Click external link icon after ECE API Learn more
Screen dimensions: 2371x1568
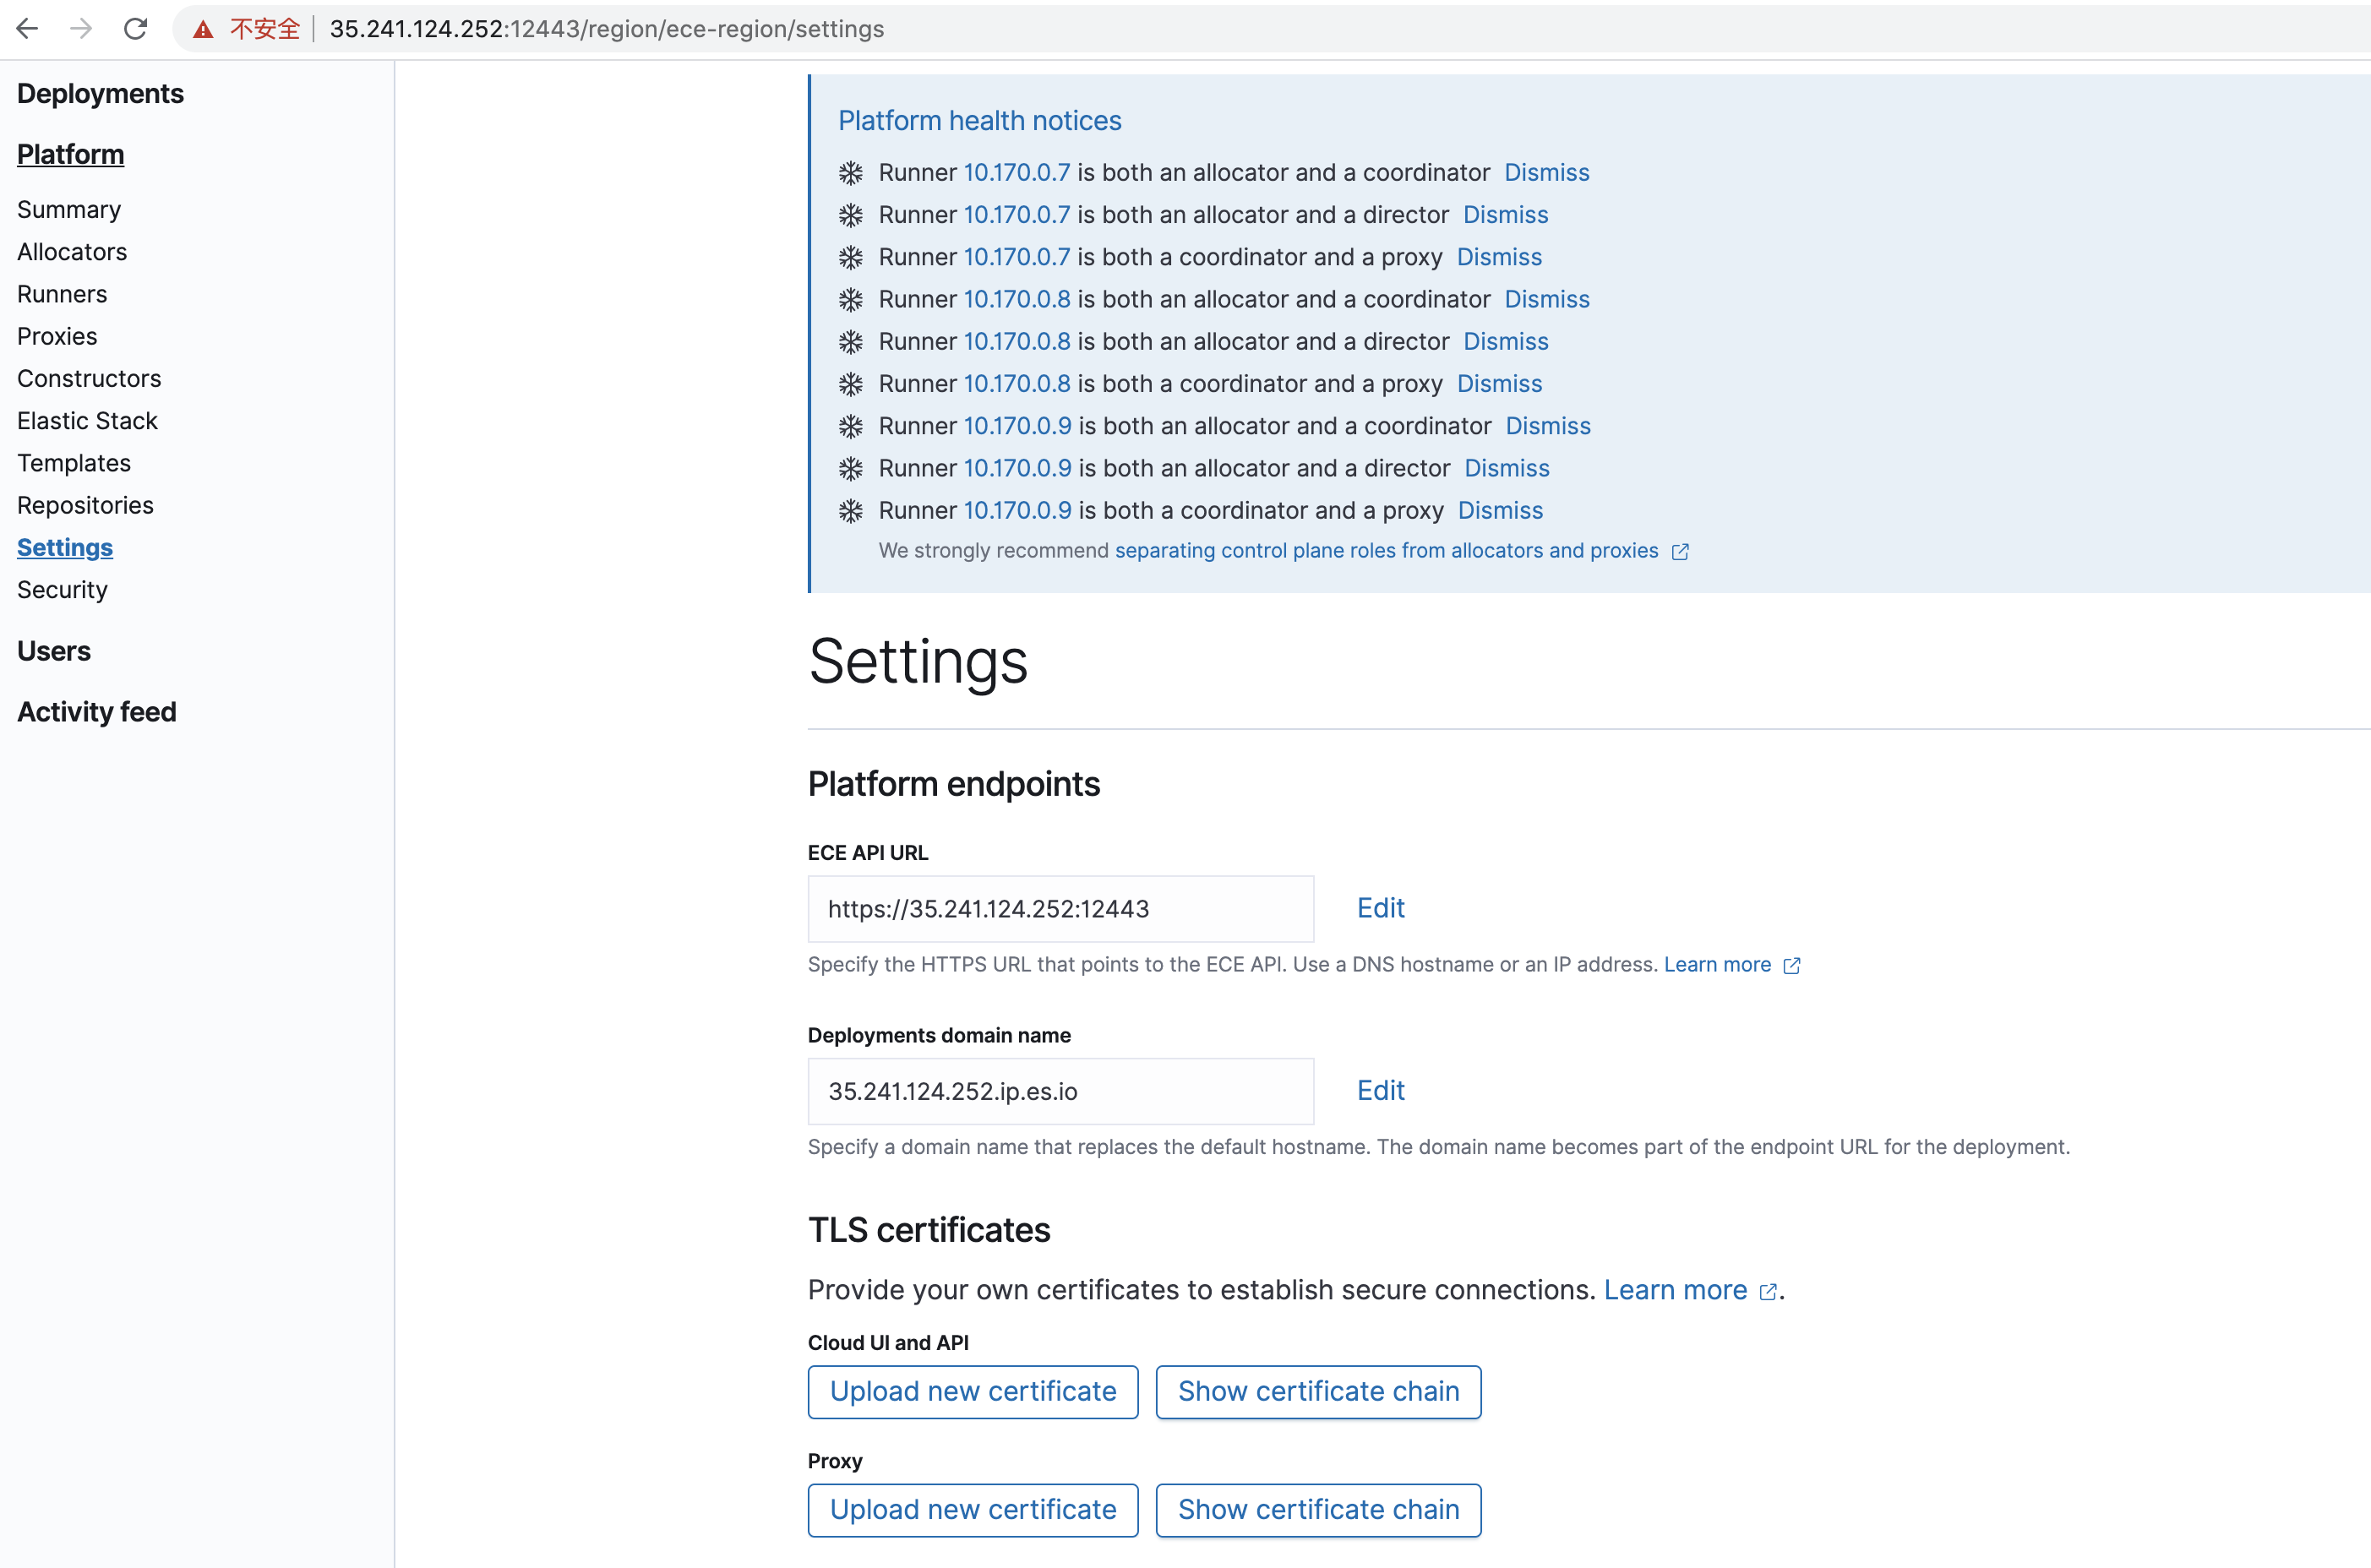1792,966
